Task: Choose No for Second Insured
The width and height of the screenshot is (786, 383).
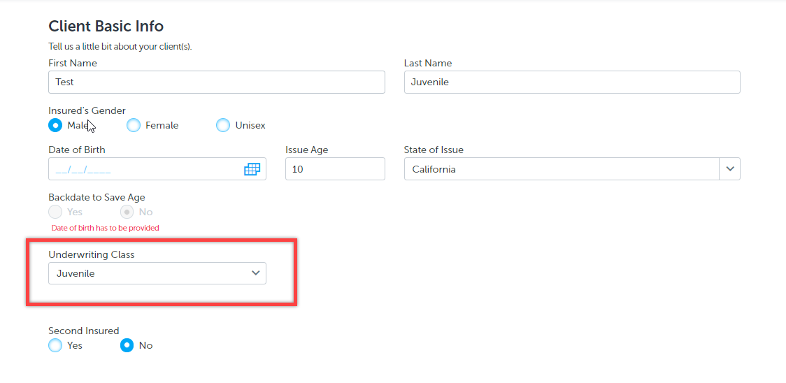Action: [x=127, y=345]
